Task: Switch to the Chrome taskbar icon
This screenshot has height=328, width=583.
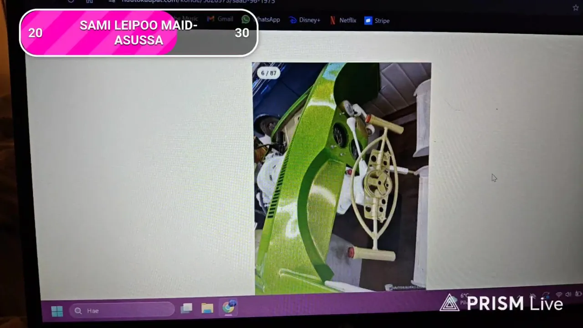Action: coord(229,307)
